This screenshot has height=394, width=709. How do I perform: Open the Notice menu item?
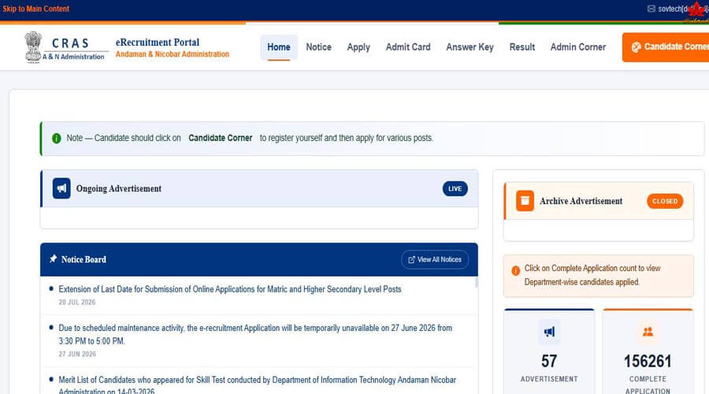point(319,47)
